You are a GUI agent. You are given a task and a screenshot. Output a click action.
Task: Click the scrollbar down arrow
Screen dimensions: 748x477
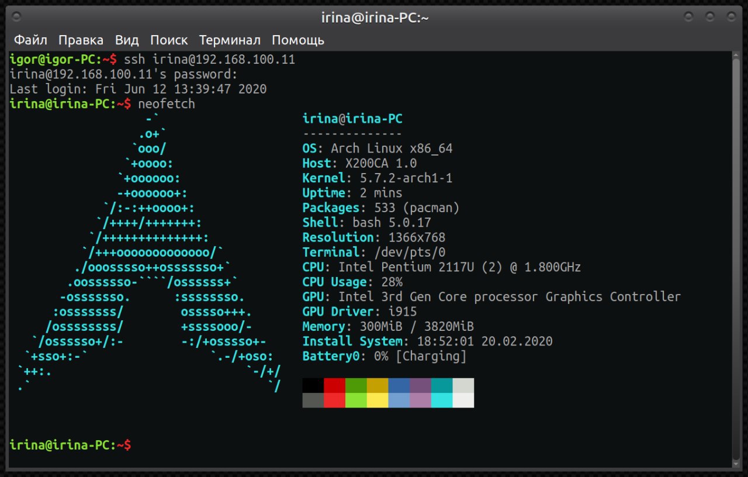[x=736, y=465]
